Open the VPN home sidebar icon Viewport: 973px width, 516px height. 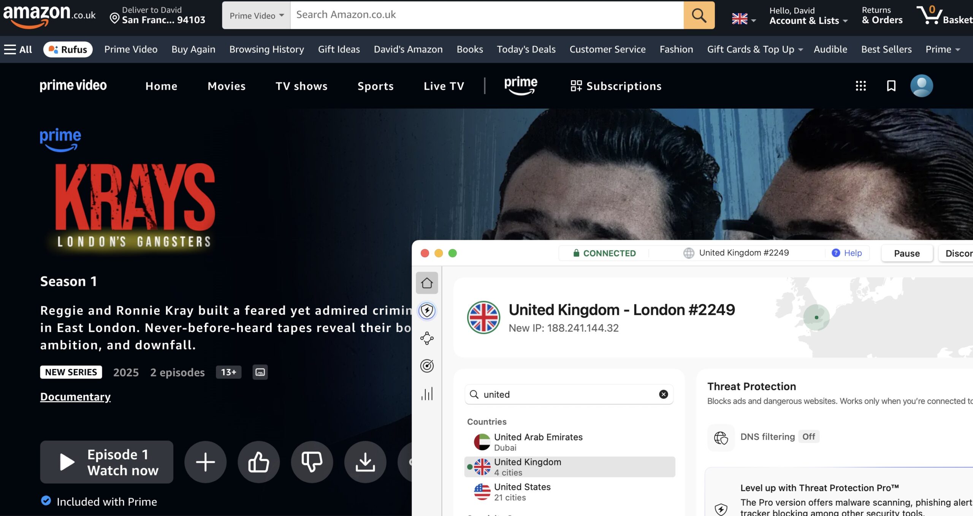coord(427,283)
